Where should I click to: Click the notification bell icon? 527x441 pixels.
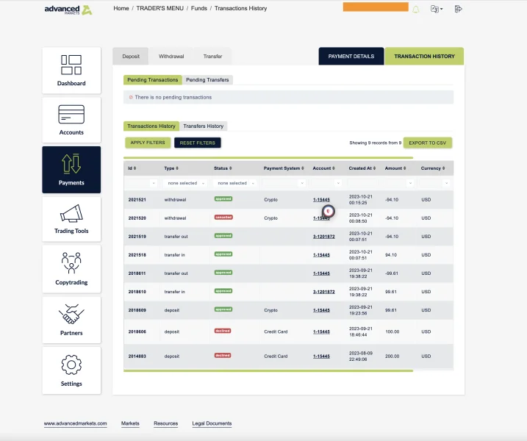[416, 10]
